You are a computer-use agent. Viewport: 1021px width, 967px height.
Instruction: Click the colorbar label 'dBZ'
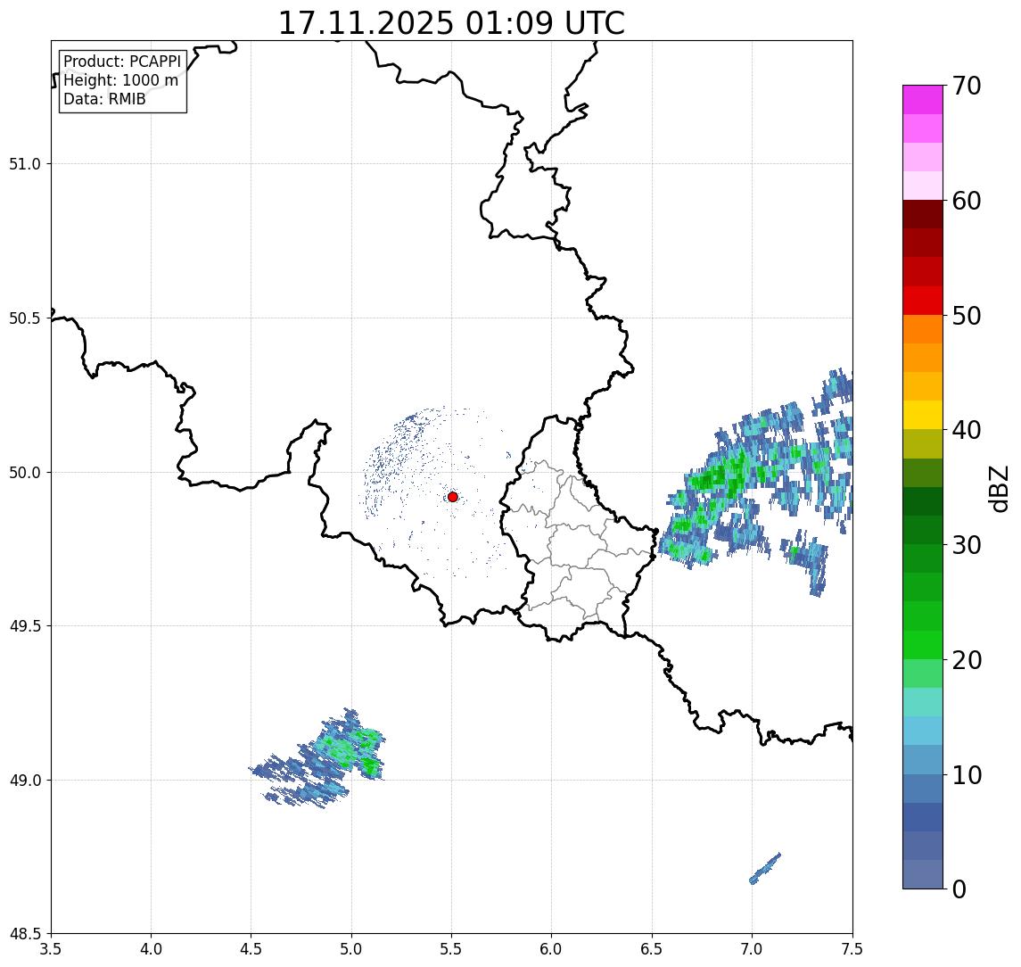998,488
